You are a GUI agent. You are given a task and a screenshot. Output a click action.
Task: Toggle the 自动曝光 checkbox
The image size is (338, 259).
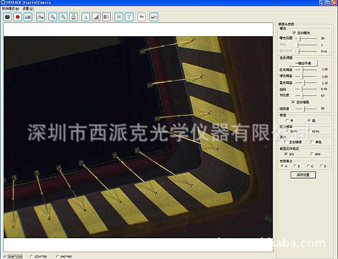coord(294,33)
